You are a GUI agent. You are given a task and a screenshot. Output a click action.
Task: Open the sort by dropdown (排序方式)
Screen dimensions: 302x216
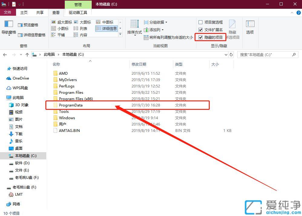134,28
